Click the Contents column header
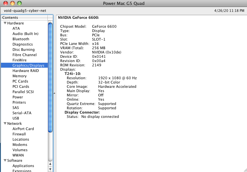The image size is (247, 172). [x=24, y=17]
